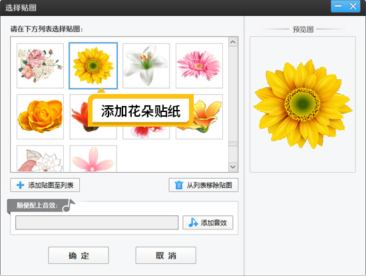Cancel with the 取消 button

pos(166,255)
